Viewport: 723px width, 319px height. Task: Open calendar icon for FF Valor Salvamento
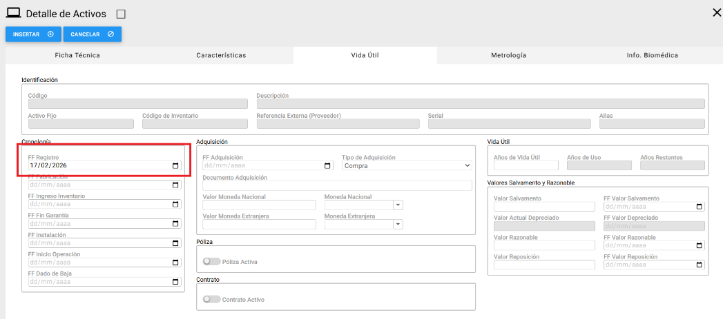tap(700, 207)
